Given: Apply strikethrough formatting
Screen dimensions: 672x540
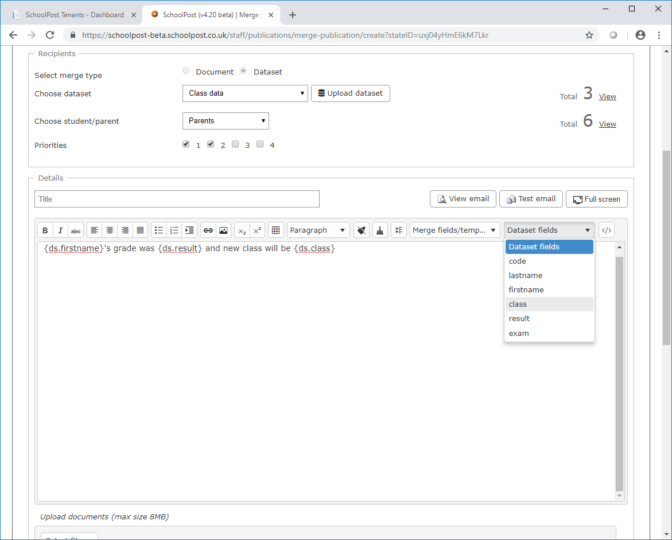Looking at the screenshot, I should coord(75,230).
